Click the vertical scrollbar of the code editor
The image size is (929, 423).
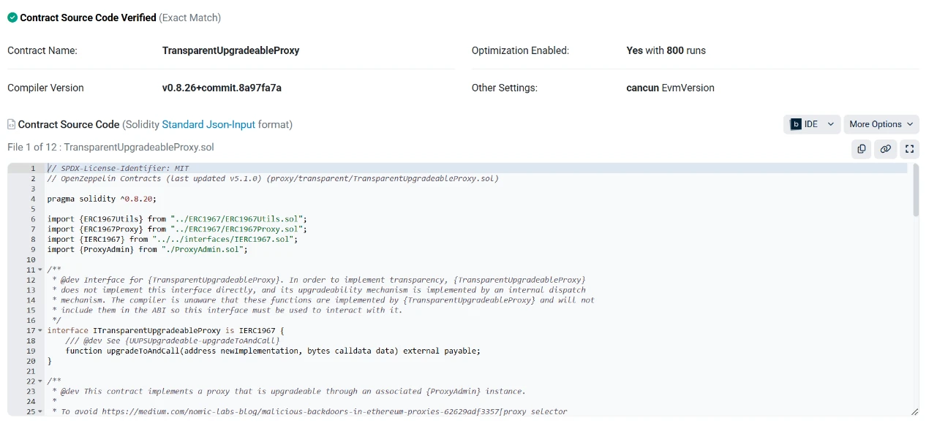coord(915,191)
